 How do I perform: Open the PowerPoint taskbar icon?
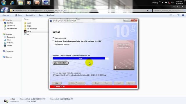pyautogui.click(x=37, y=3)
